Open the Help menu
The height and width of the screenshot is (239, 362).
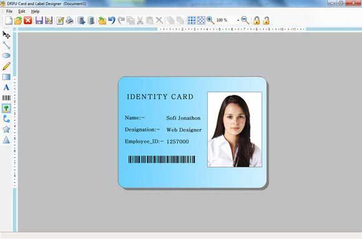point(36,11)
